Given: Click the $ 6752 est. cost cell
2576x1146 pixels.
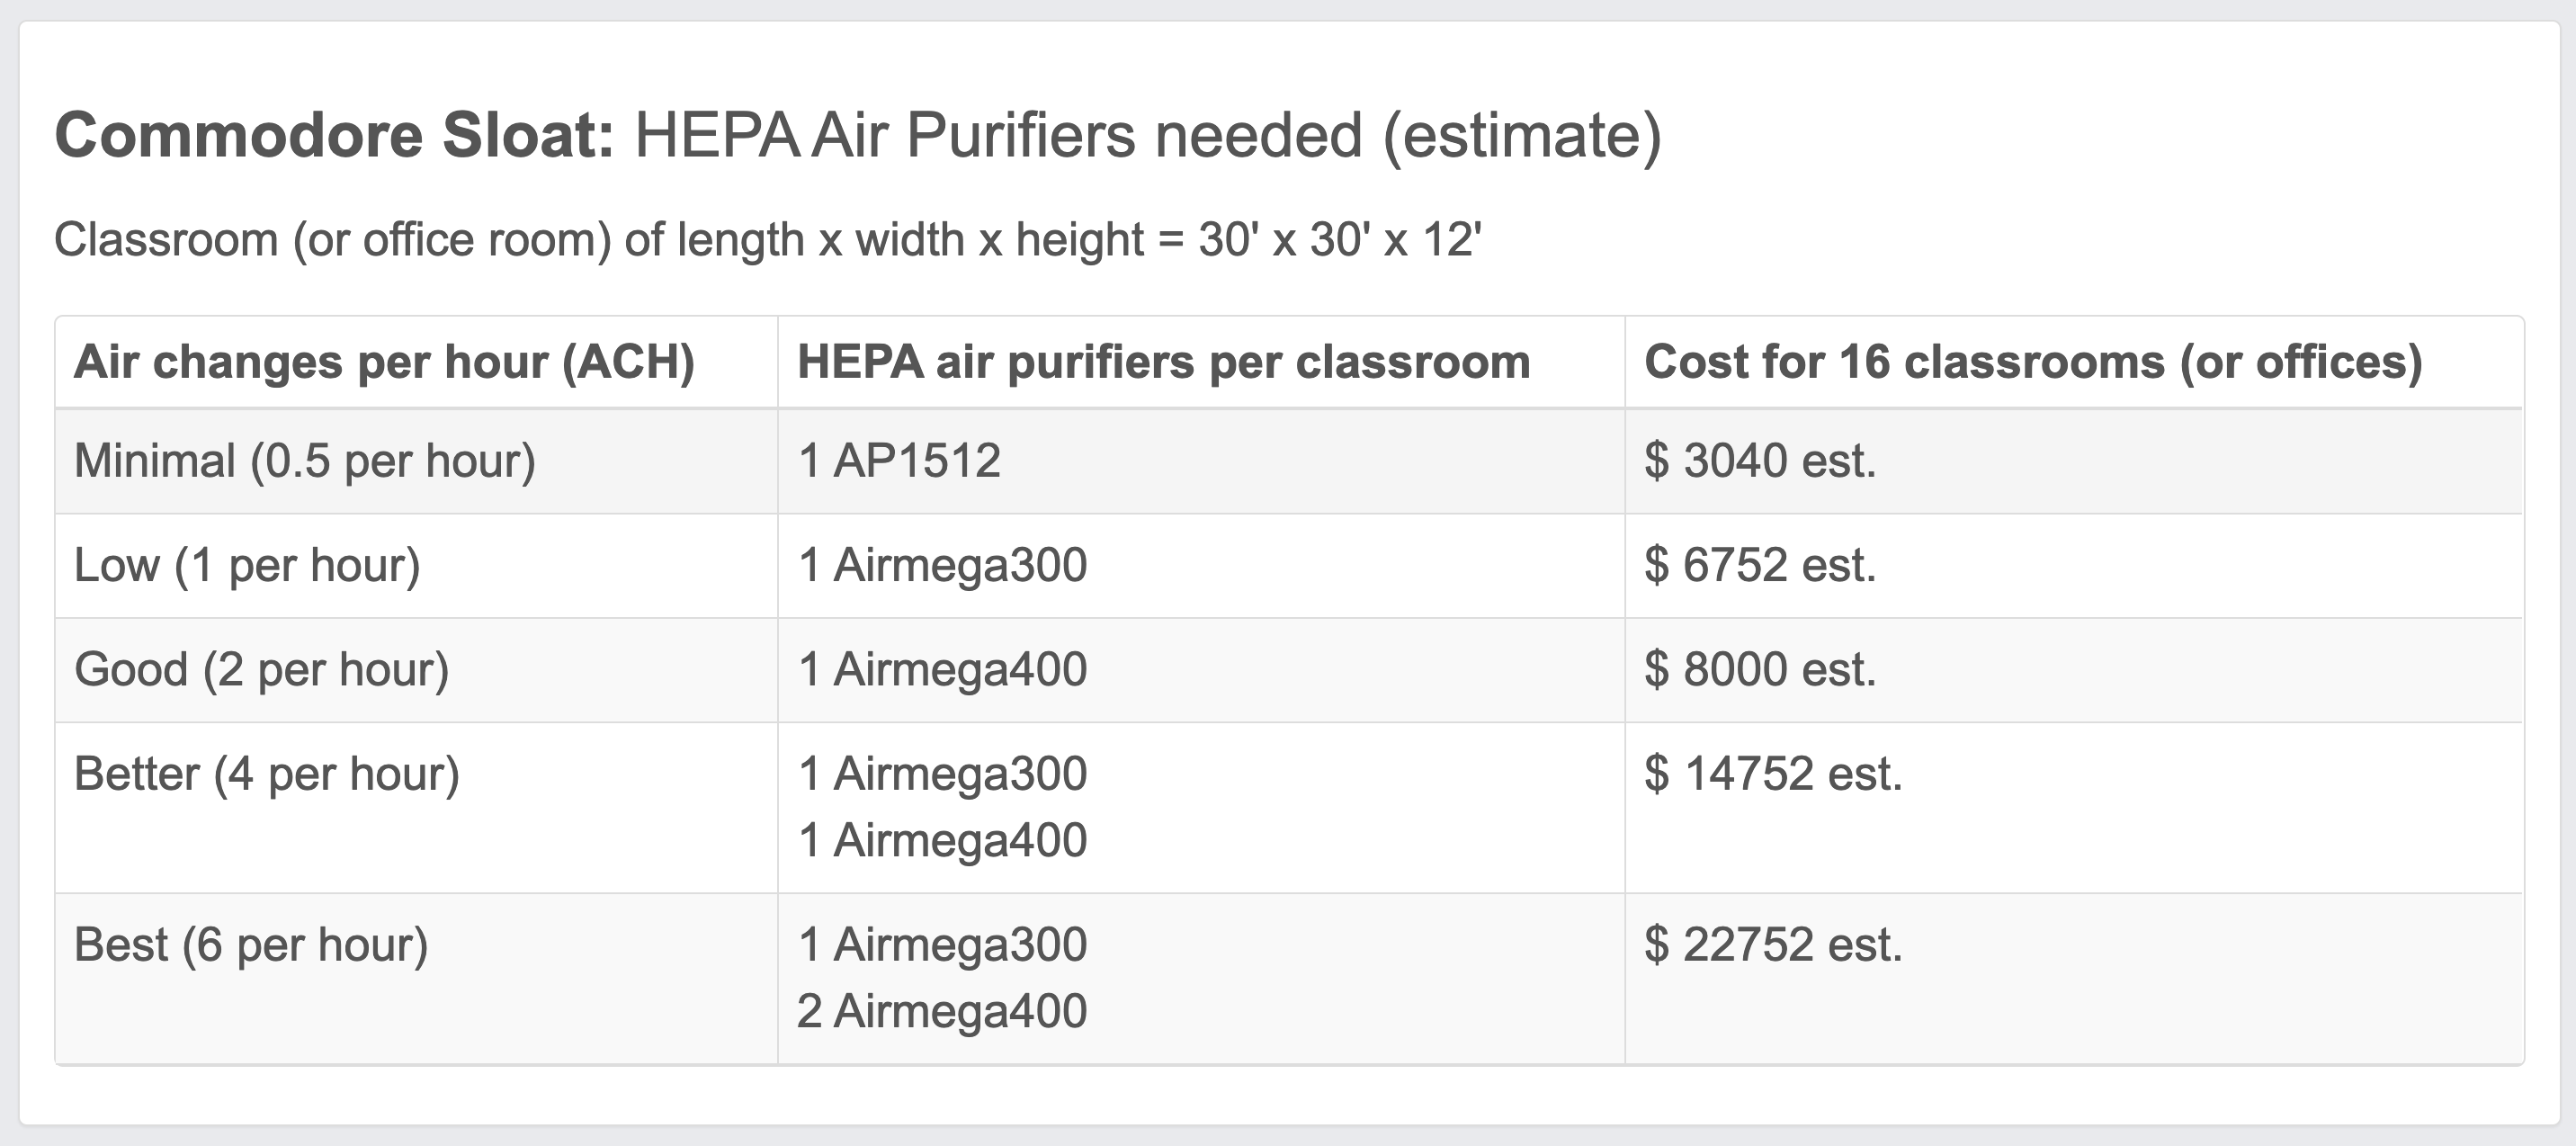Looking at the screenshot, I should pos(1760,565).
